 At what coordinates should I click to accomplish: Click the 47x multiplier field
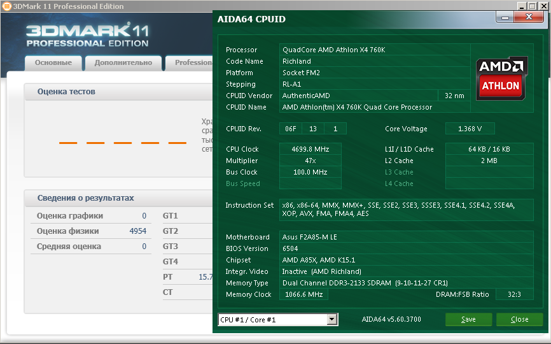tap(310, 161)
